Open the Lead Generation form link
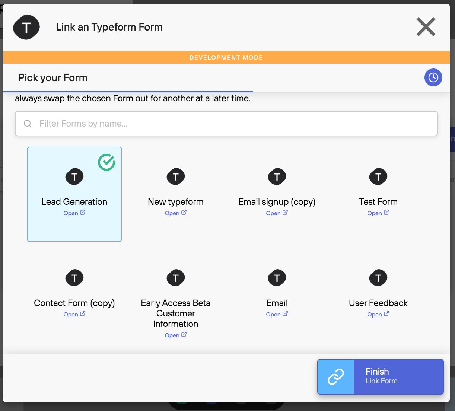 pyautogui.click(x=74, y=213)
